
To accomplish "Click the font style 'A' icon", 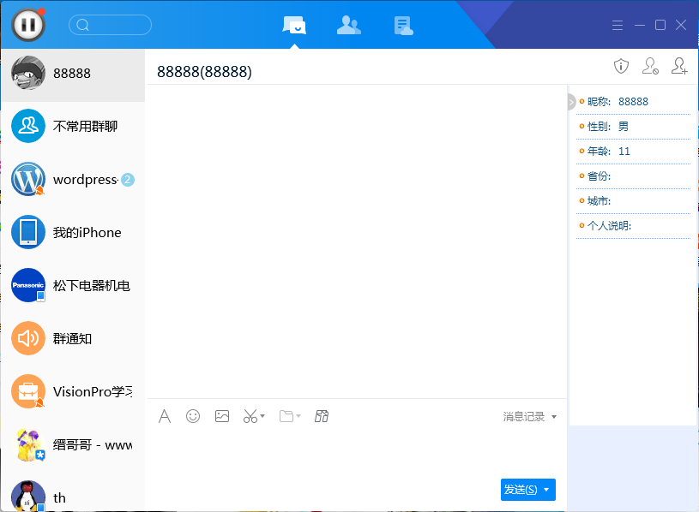I will tap(165, 416).
